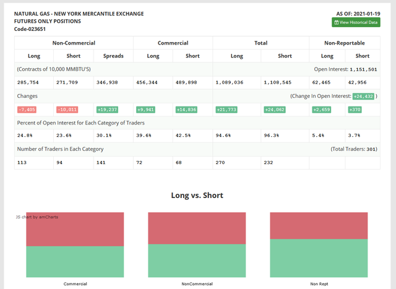Click the green +21,773 change badge
The height and width of the screenshot is (289, 396).
click(226, 110)
